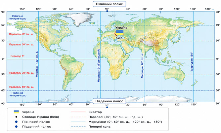The height and width of the screenshot is (133, 221).
Task: Click the 'Україна' label on the map
Action: [x=121, y=27]
